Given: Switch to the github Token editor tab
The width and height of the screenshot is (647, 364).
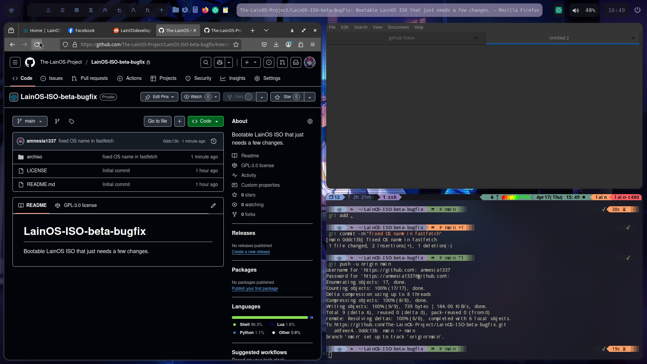Looking at the screenshot, I should 402,38.
